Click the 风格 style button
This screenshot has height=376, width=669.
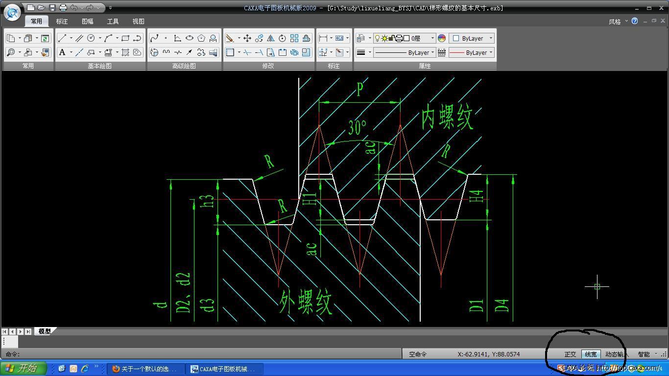click(x=615, y=22)
